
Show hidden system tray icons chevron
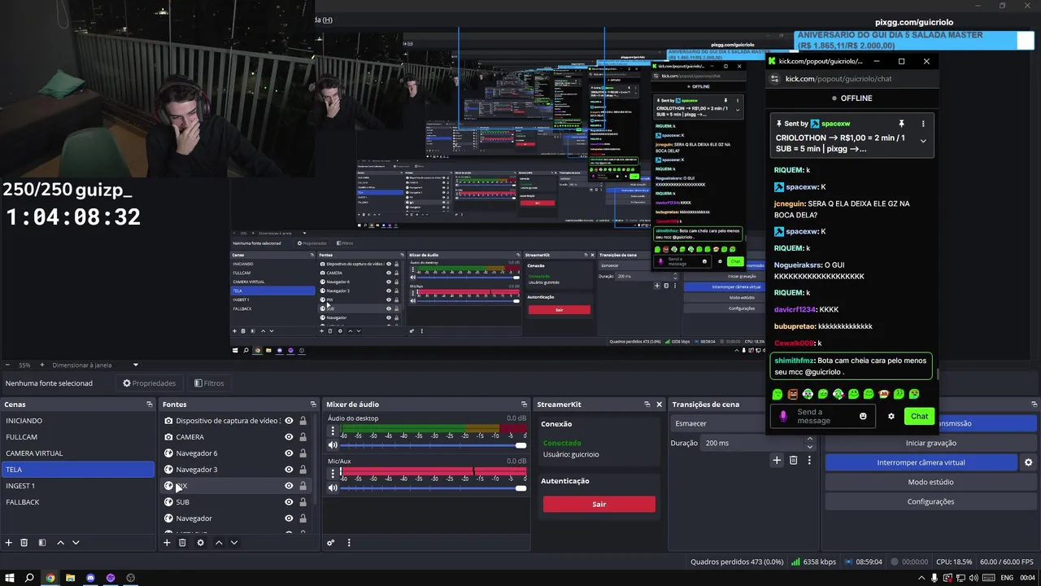click(923, 578)
